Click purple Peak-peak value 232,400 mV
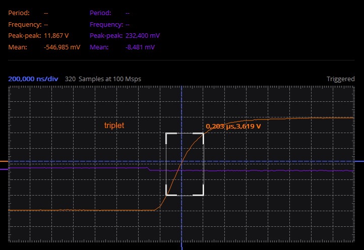Screen dimensions: 364x250 tap(143, 35)
